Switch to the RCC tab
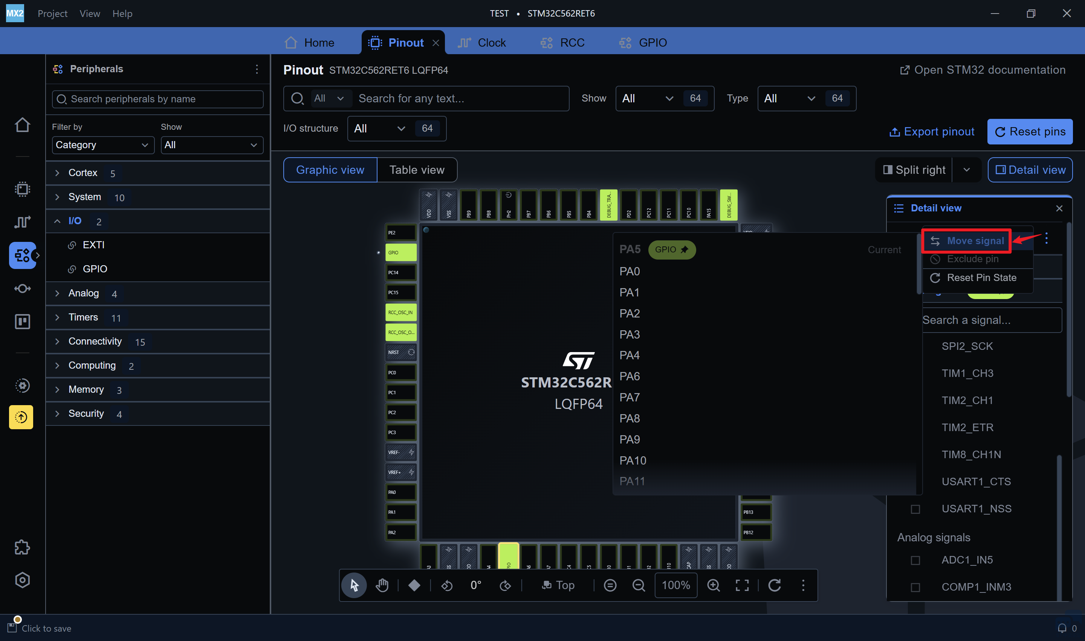 tap(562, 43)
